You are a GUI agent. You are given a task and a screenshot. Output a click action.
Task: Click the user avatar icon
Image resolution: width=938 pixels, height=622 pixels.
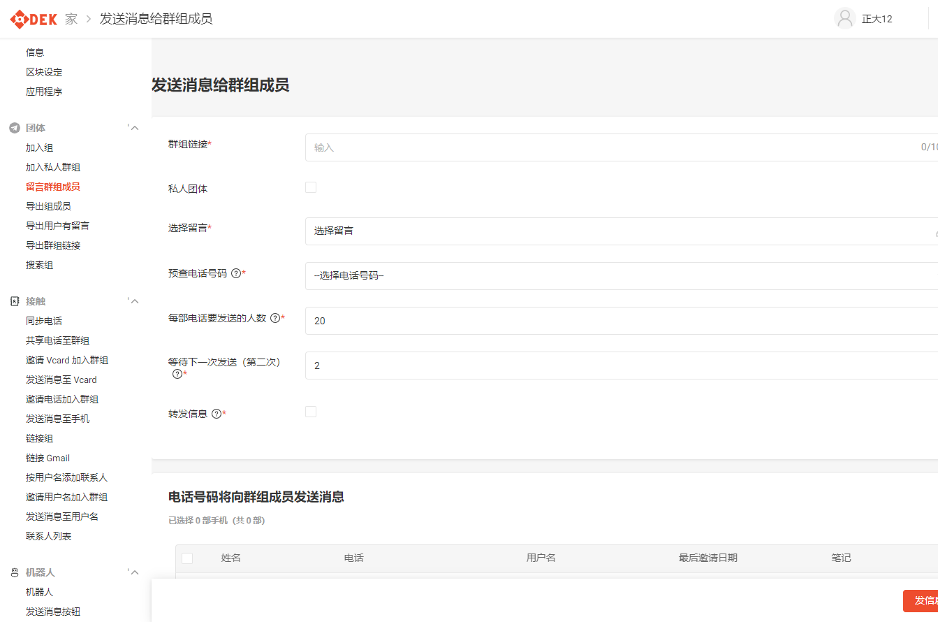(x=845, y=19)
